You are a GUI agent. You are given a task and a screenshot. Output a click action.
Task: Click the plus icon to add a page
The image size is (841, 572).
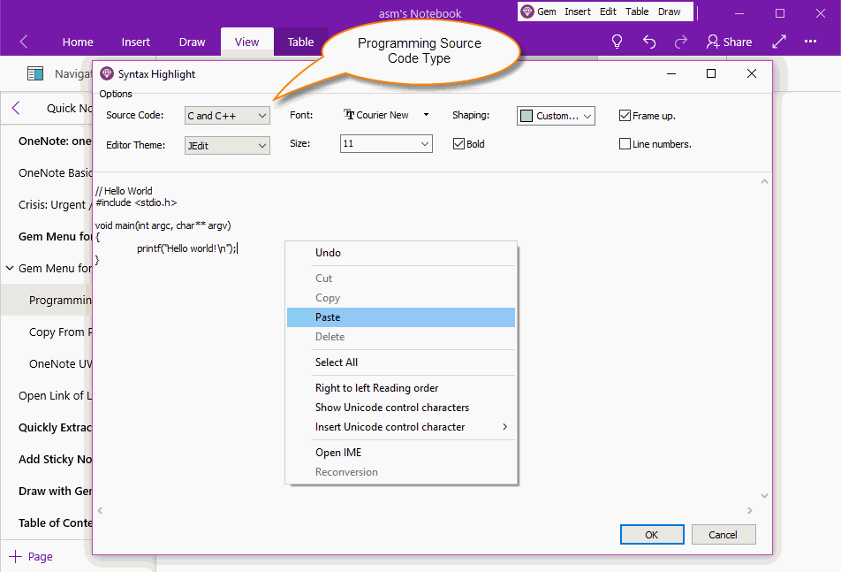(x=16, y=556)
